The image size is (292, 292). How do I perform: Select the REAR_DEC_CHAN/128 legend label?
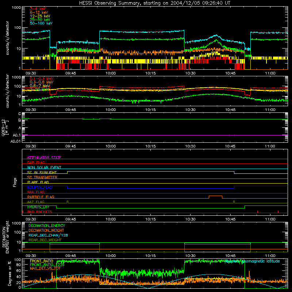pyautogui.click(x=48, y=235)
